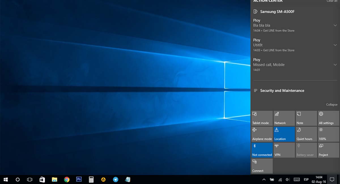
Task: Open the notepad-style app next to Telegram
Action: click(x=128, y=179)
